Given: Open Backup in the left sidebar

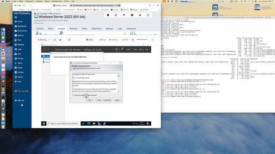Looking at the screenshot, I should pos(19,36).
